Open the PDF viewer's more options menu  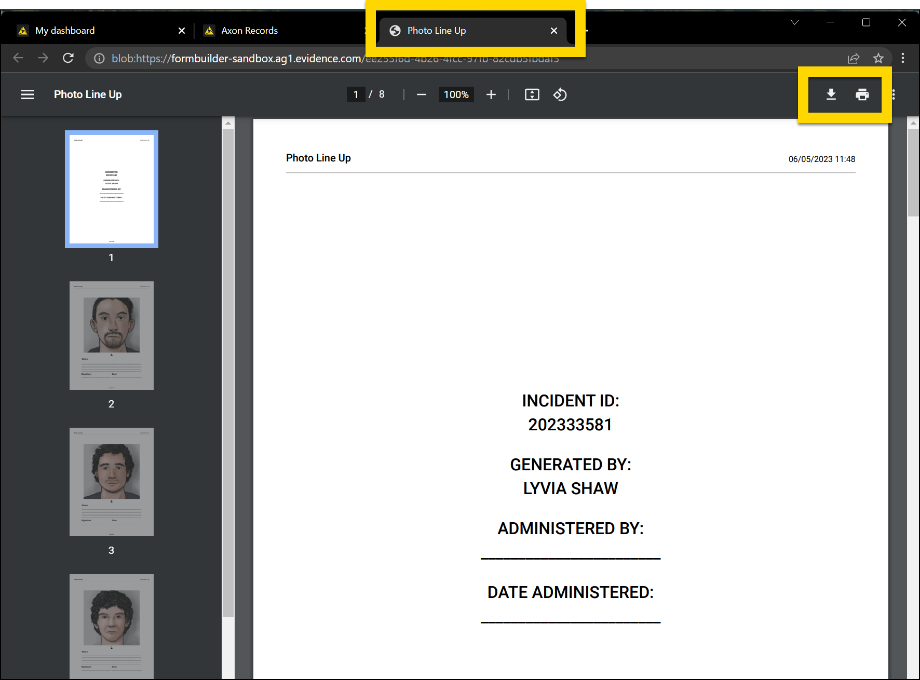click(x=894, y=94)
